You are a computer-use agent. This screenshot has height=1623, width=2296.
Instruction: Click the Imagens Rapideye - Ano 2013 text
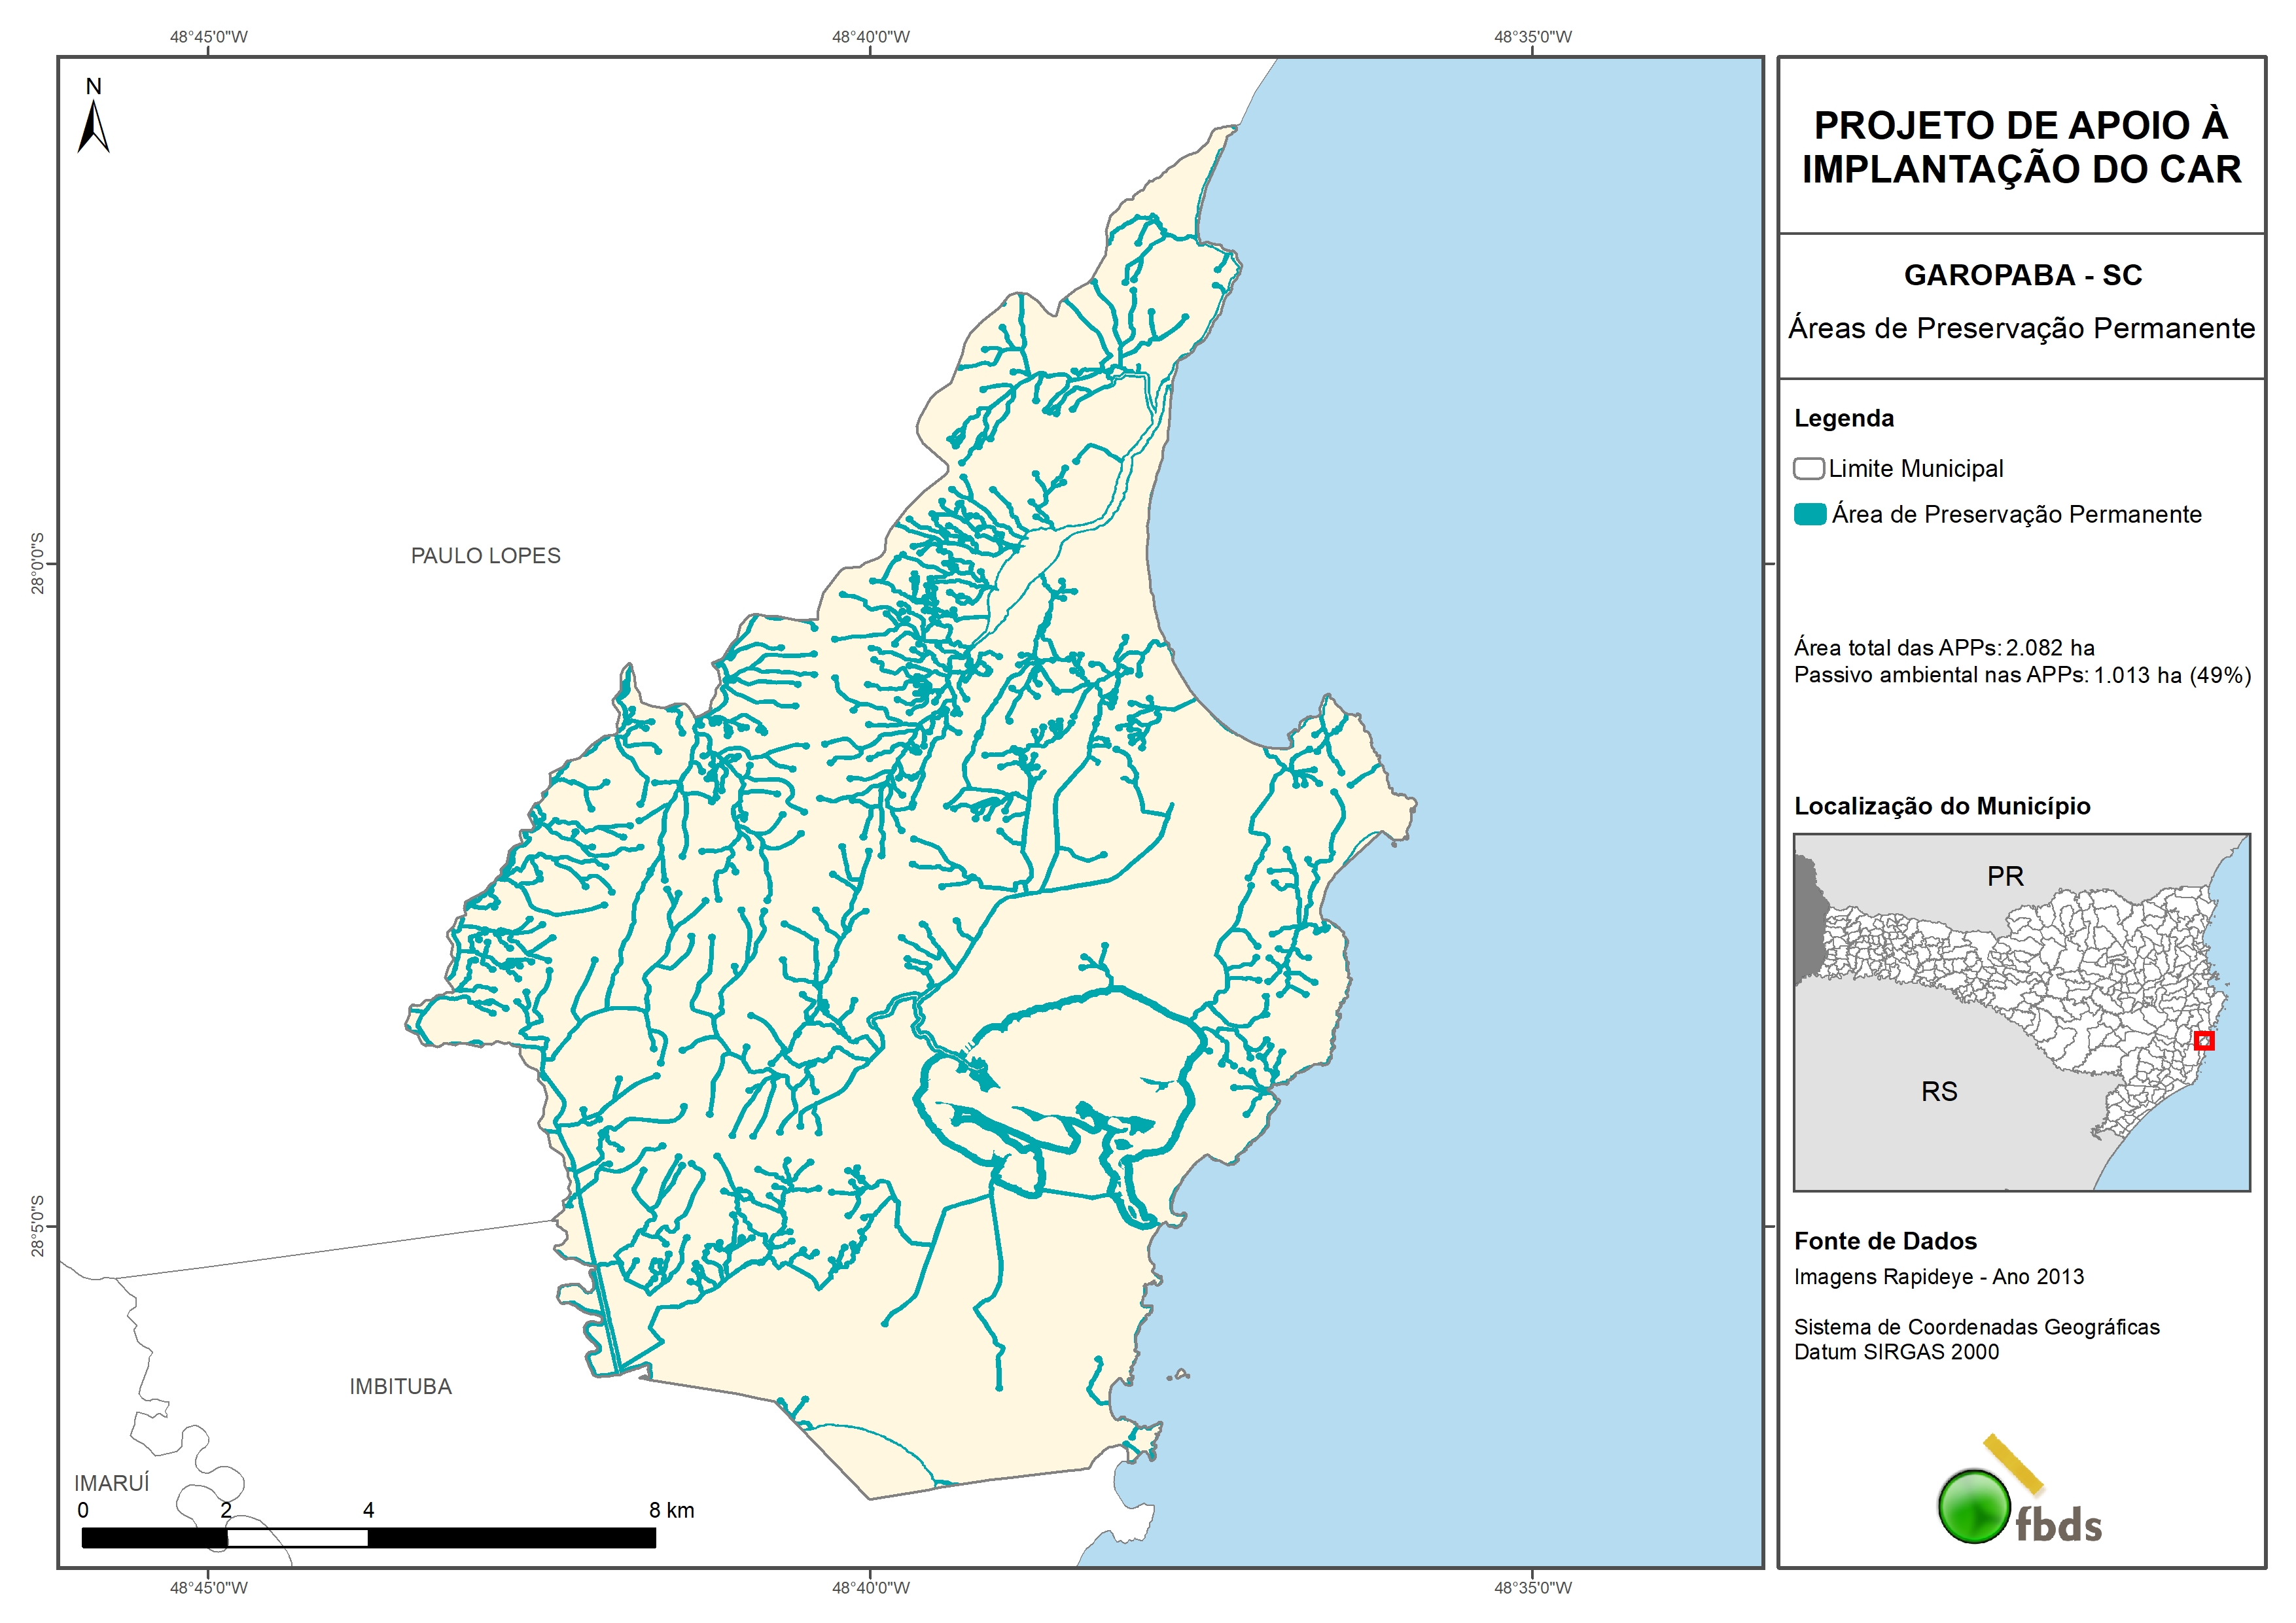[1938, 1277]
